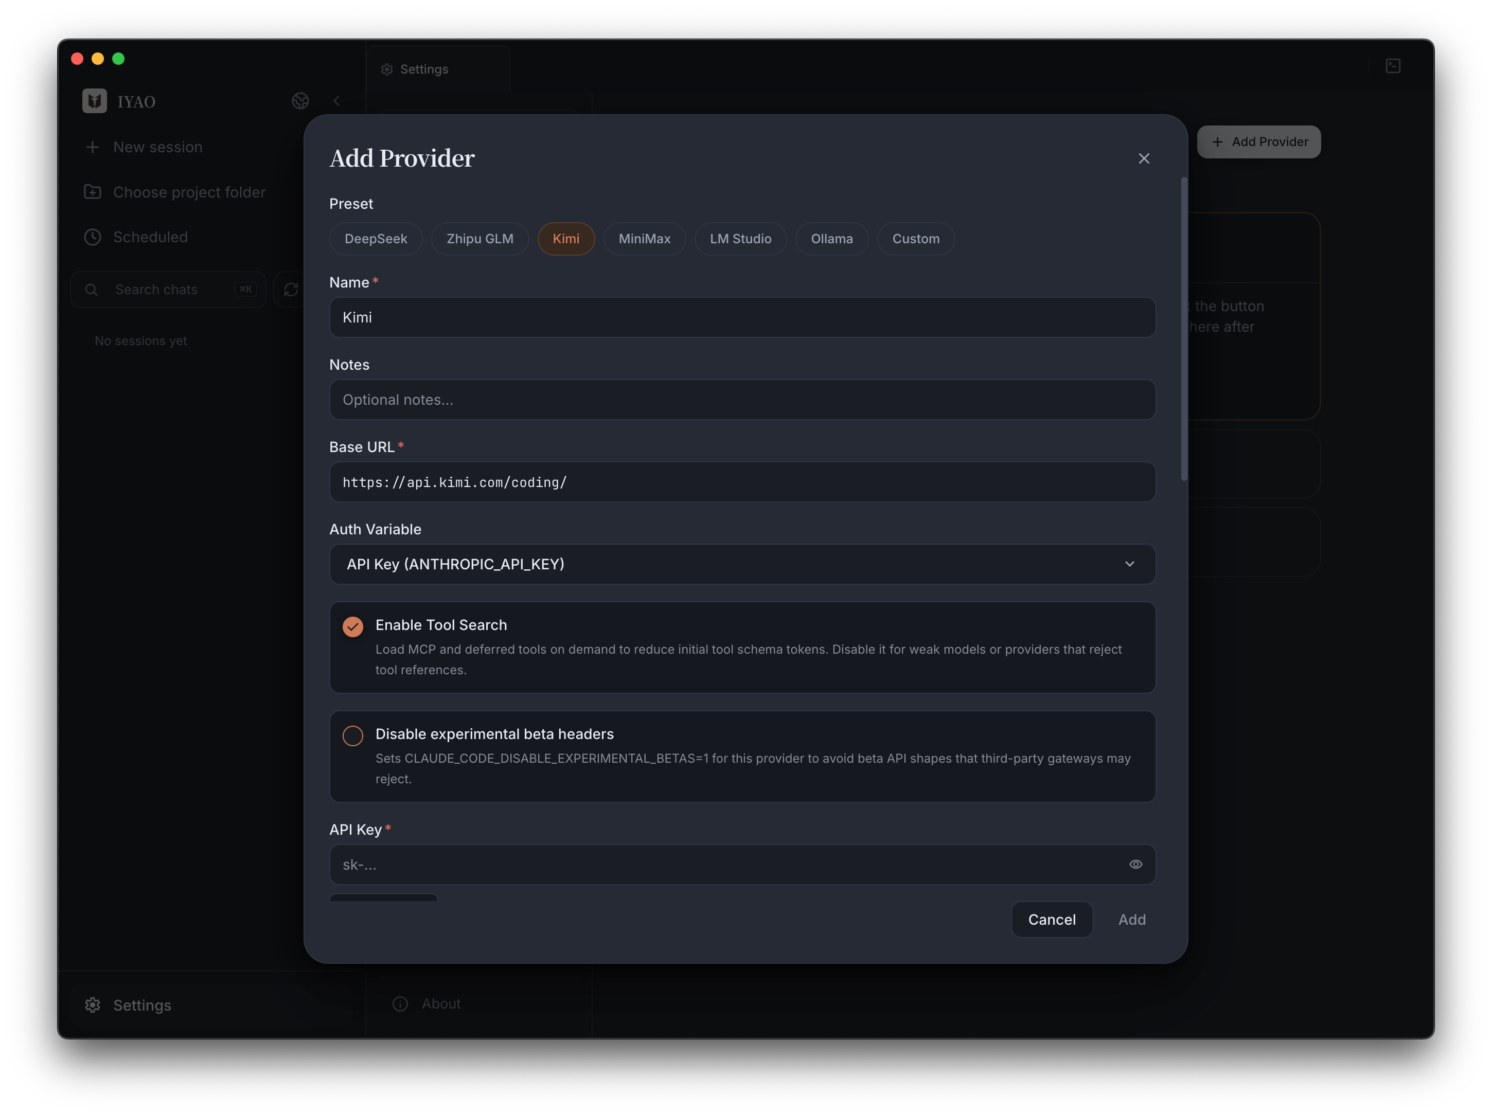
Task: Click the "No sessions yet" text
Action: coord(141,341)
